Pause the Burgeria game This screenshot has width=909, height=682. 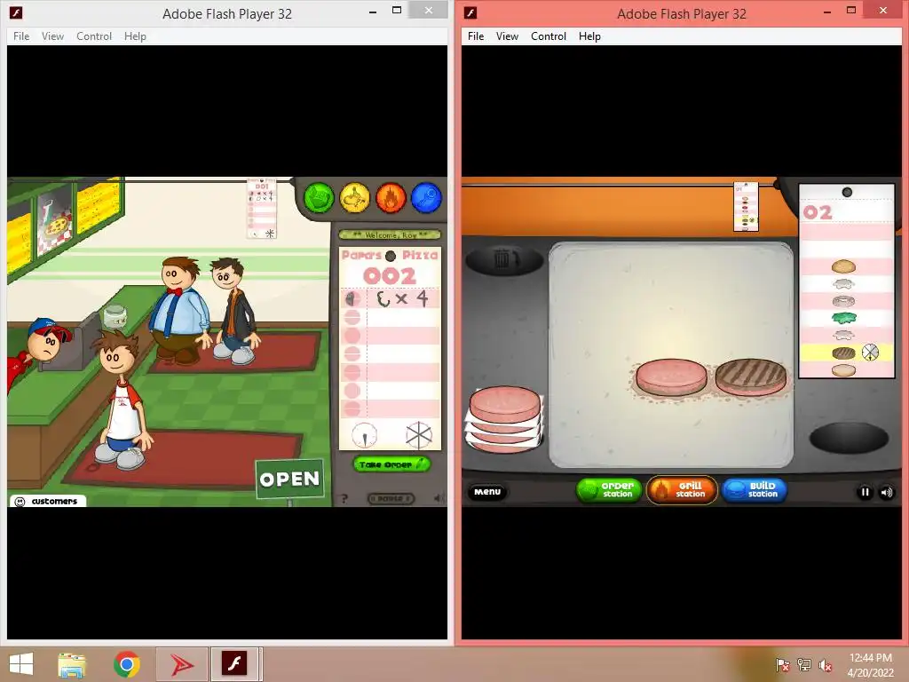click(x=865, y=492)
